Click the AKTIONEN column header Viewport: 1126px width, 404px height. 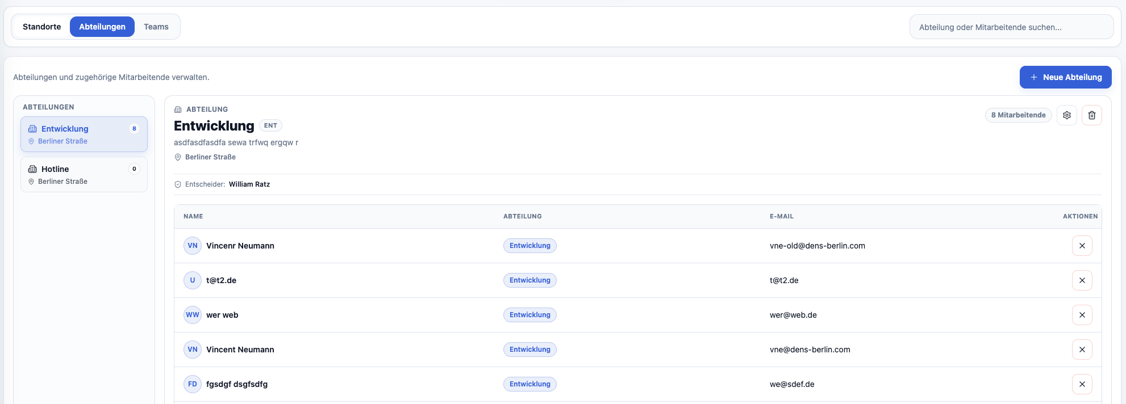[x=1081, y=216]
